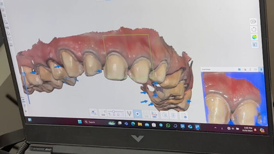Open WhatsApp from the taskbar
This screenshot has width=274, height=154.
click(168, 125)
